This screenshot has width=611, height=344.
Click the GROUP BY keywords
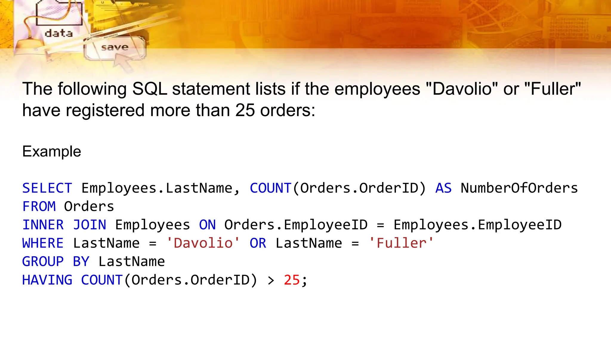56,262
